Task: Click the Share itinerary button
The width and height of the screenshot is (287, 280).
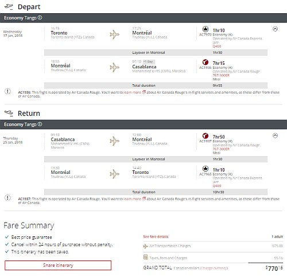Action: coord(58,265)
